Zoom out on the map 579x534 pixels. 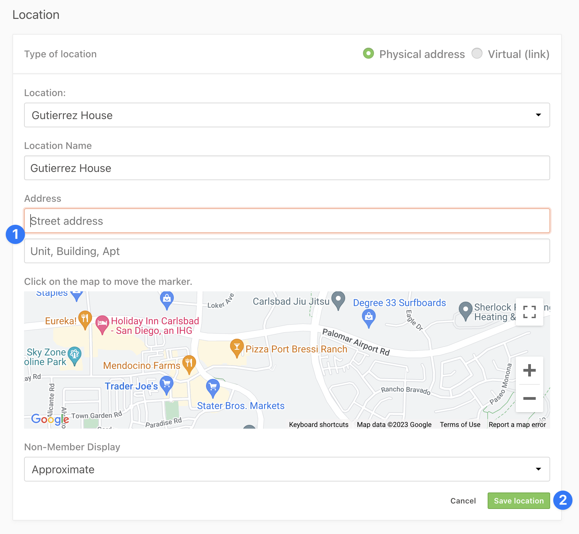530,398
